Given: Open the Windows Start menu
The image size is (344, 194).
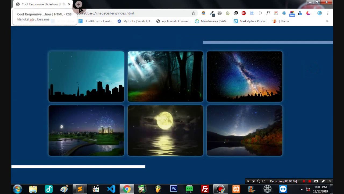Looking at the screenshot, I should coord(17,189).
